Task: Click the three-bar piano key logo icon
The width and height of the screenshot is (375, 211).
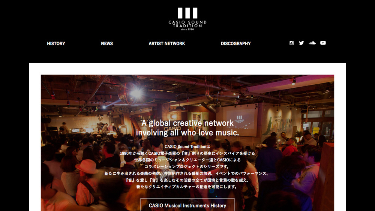Action: (187, 13)
